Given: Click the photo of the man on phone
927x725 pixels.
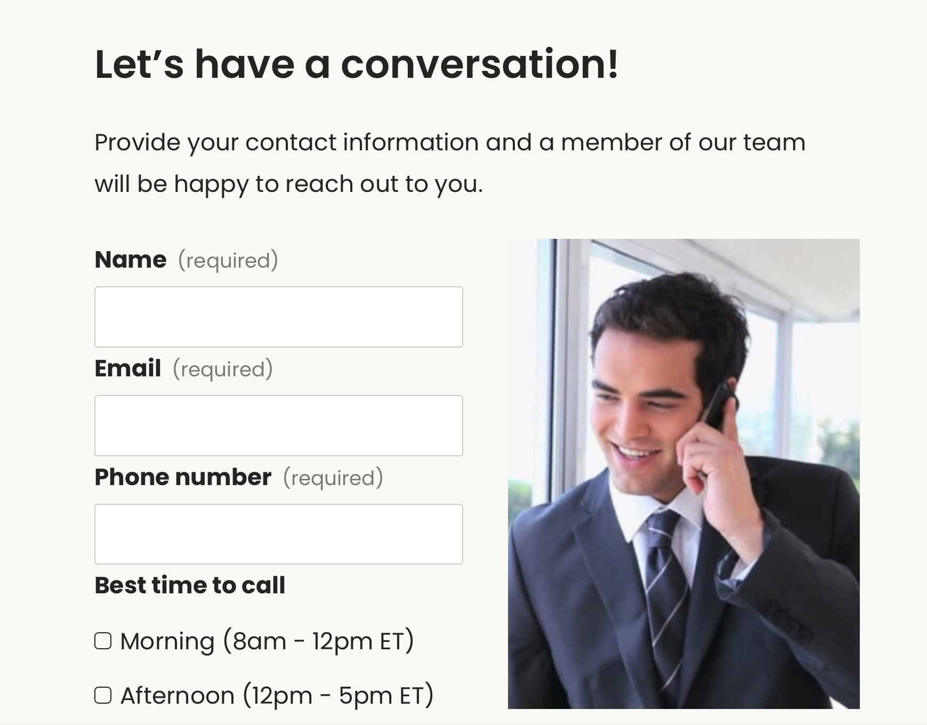Looking at the screenshot, I should click(683, 473).
